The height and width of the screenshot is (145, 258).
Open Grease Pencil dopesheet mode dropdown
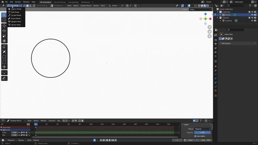tap(16, 121)
